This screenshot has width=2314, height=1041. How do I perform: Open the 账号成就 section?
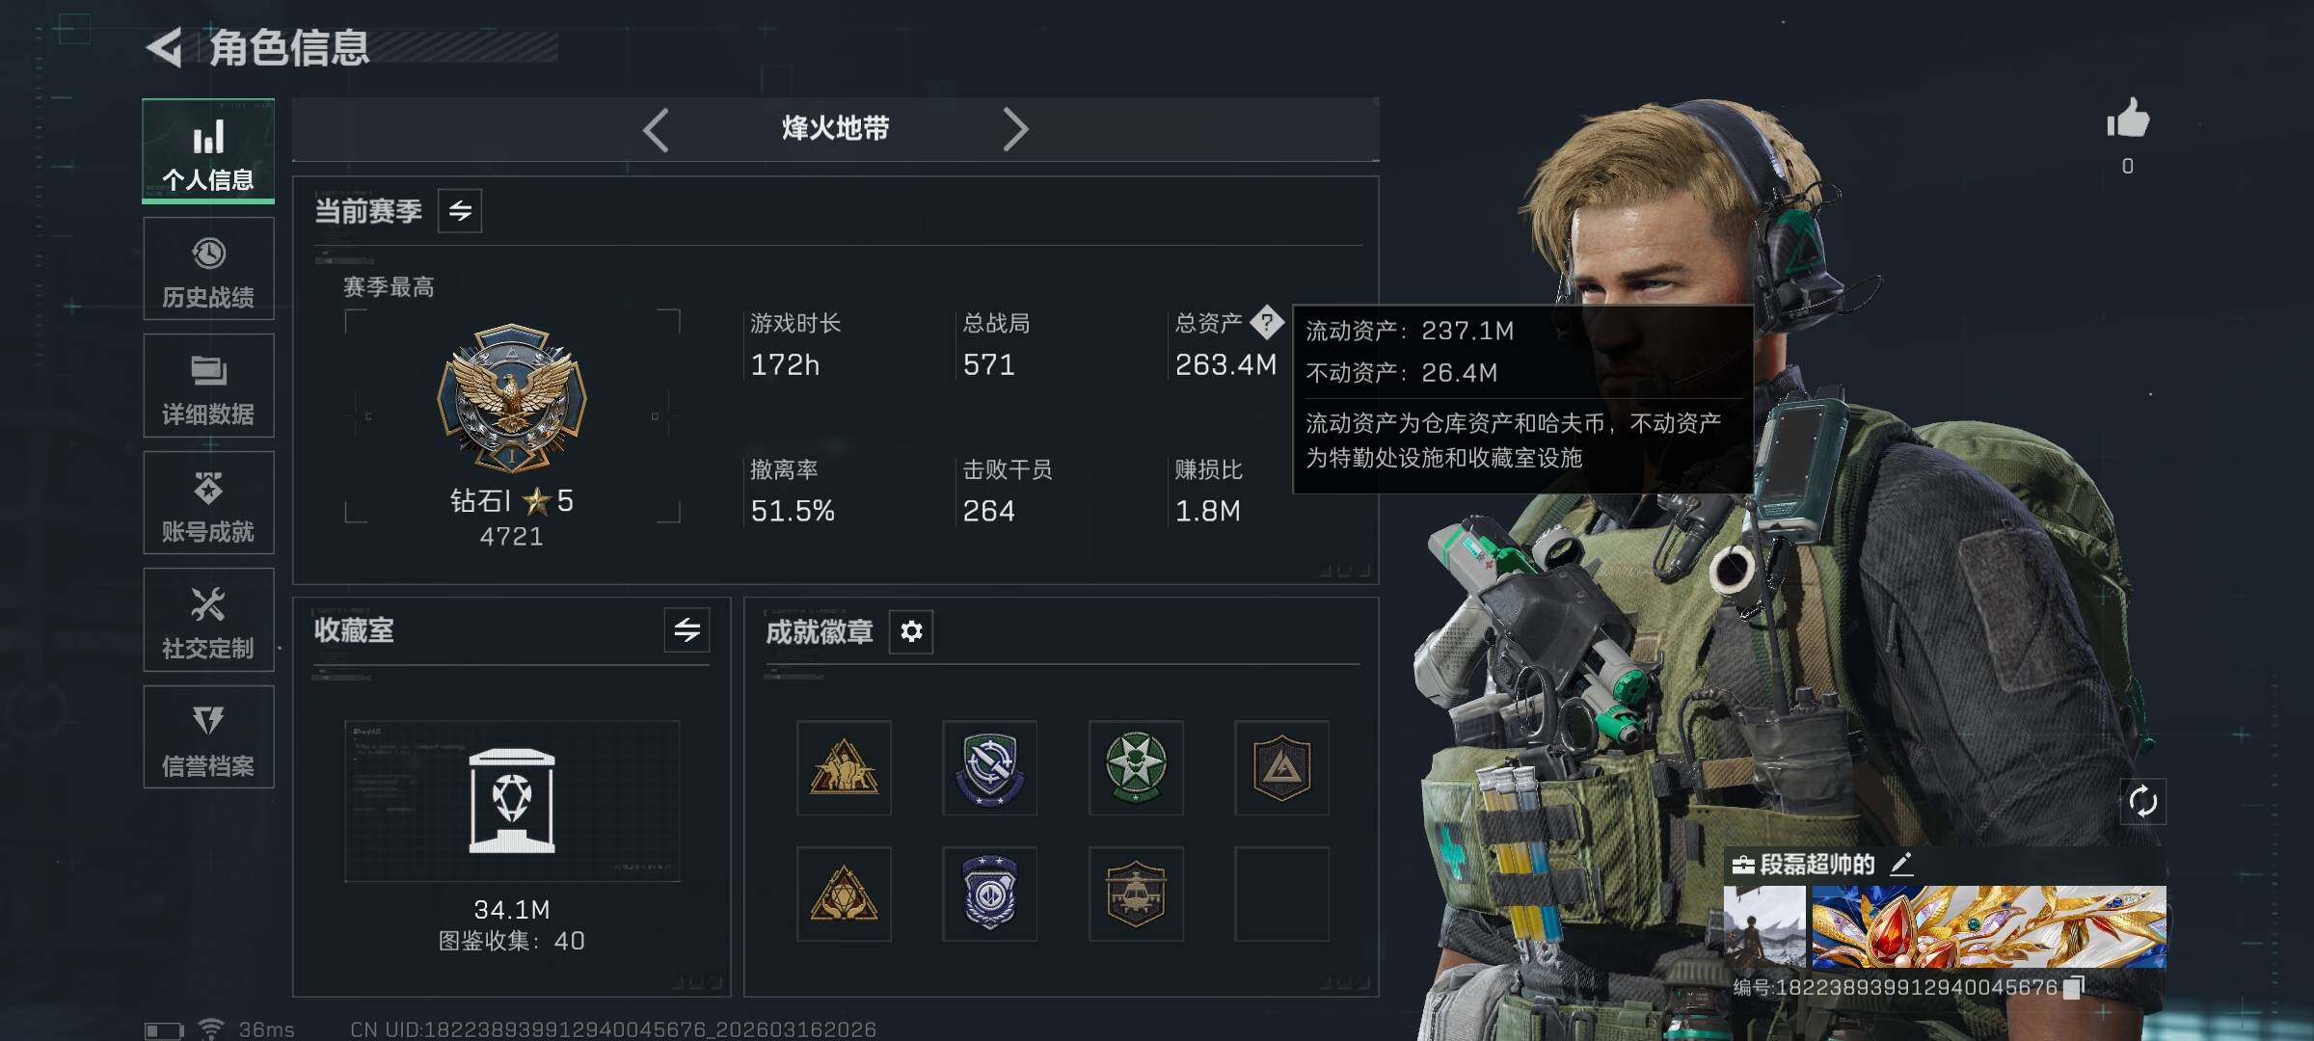[x=208, y=503]
